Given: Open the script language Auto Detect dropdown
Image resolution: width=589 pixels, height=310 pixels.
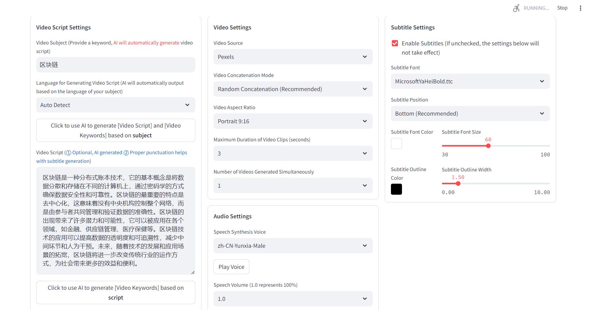Looking at the screenshot, I should pos(115,105).
